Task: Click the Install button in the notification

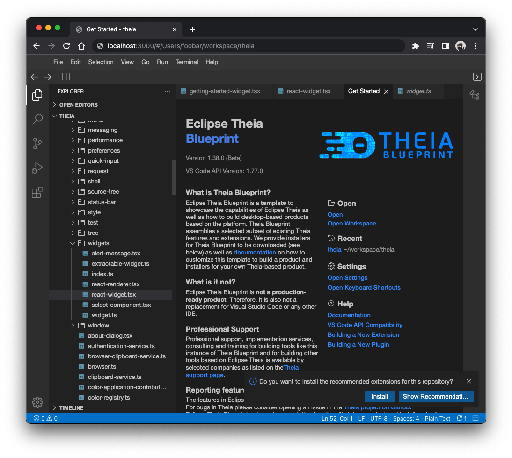Action: (379, 396)
